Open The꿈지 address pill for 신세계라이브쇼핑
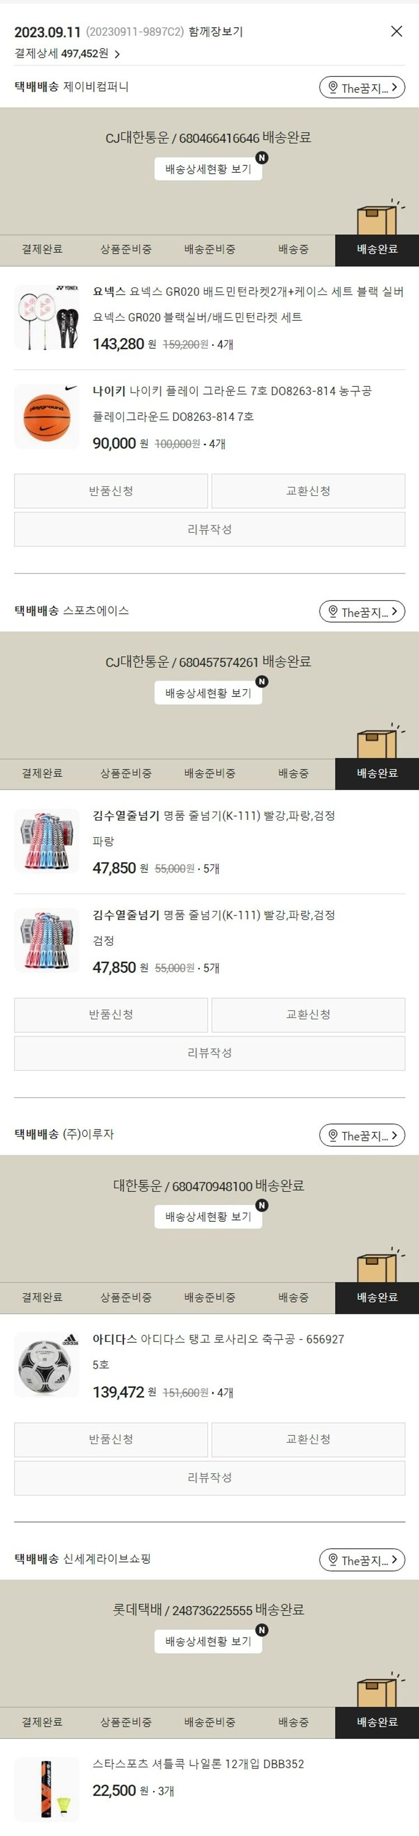 [361, 1560]
